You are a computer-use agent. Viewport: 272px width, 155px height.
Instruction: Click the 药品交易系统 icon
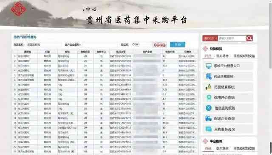coord(209,76)
